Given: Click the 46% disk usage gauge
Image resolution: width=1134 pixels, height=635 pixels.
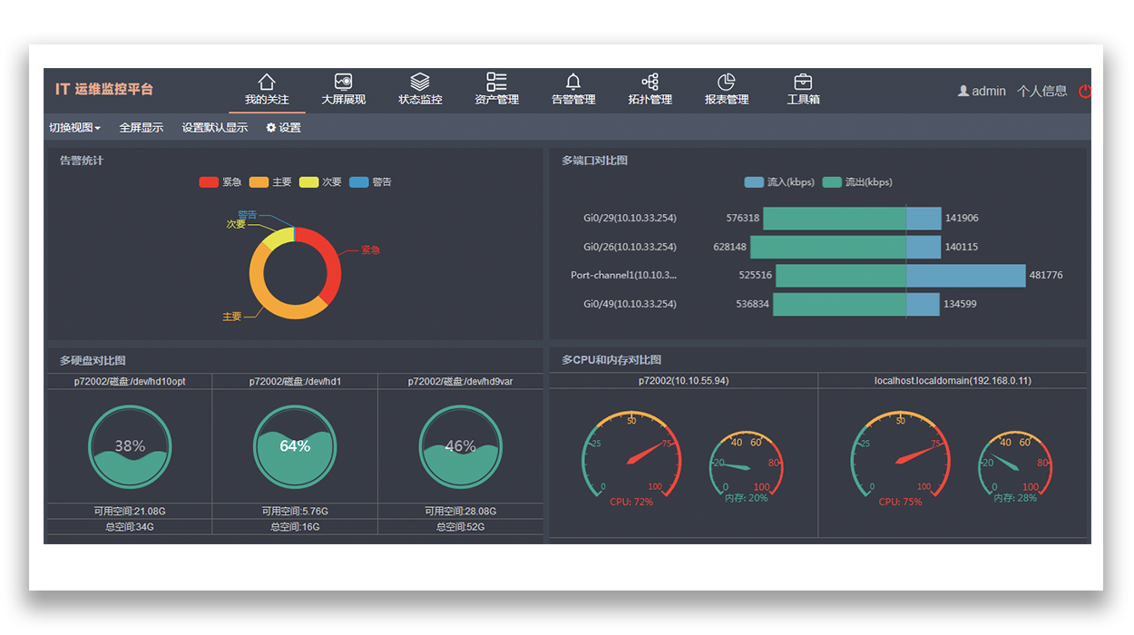Looking at the screenshot, I should tap(461, 446).
